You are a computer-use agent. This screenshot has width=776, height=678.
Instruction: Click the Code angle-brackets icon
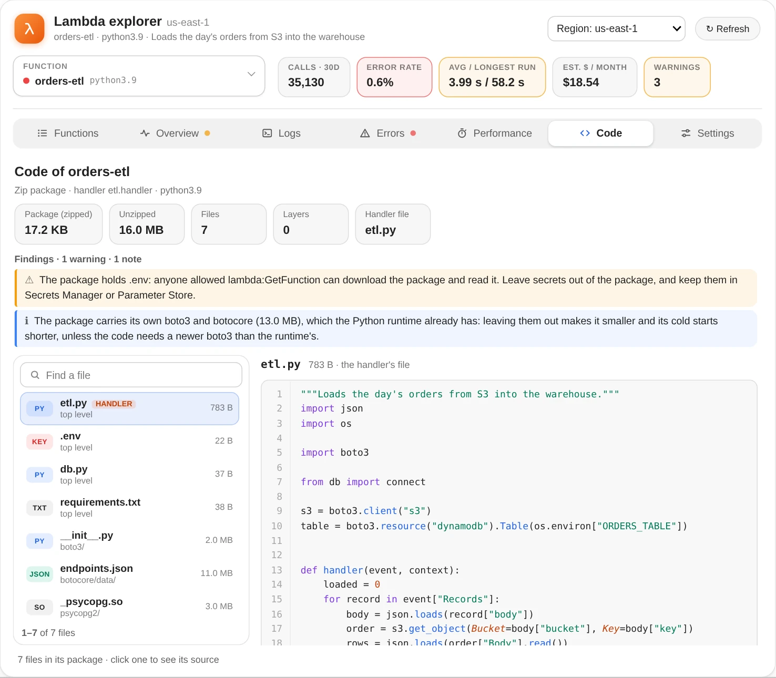click(585, 133)
